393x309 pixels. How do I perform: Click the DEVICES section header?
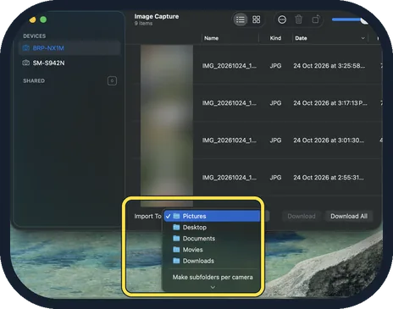pyautogui.click(x=35, y=36)
